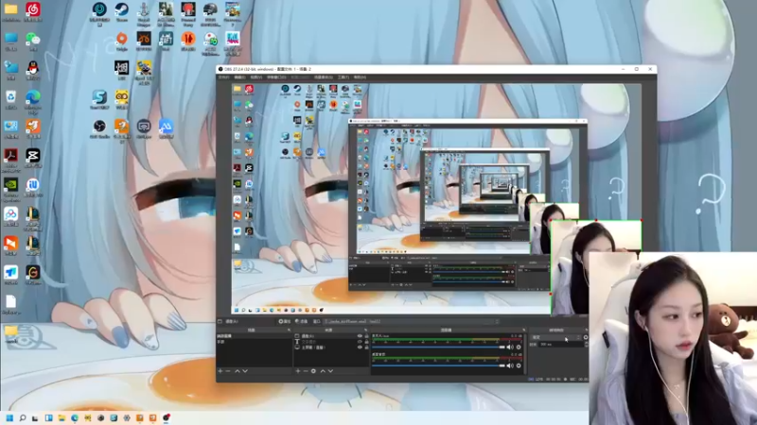Image resolution: width=757 pixels, height=425 pixels.
Task: Open taskbar Search magnifier
Action: 22,417
